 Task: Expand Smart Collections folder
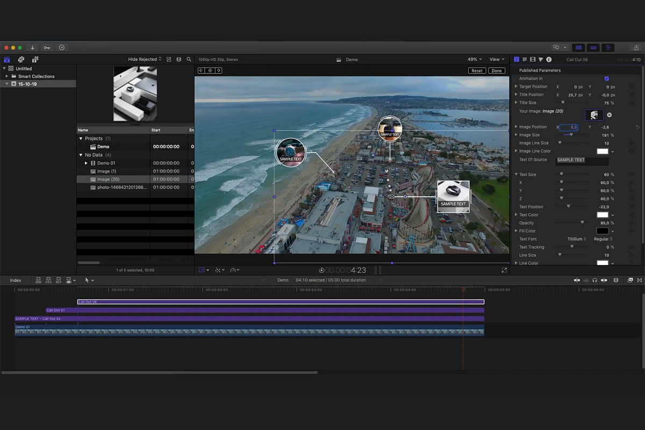[x=6, y=76]
